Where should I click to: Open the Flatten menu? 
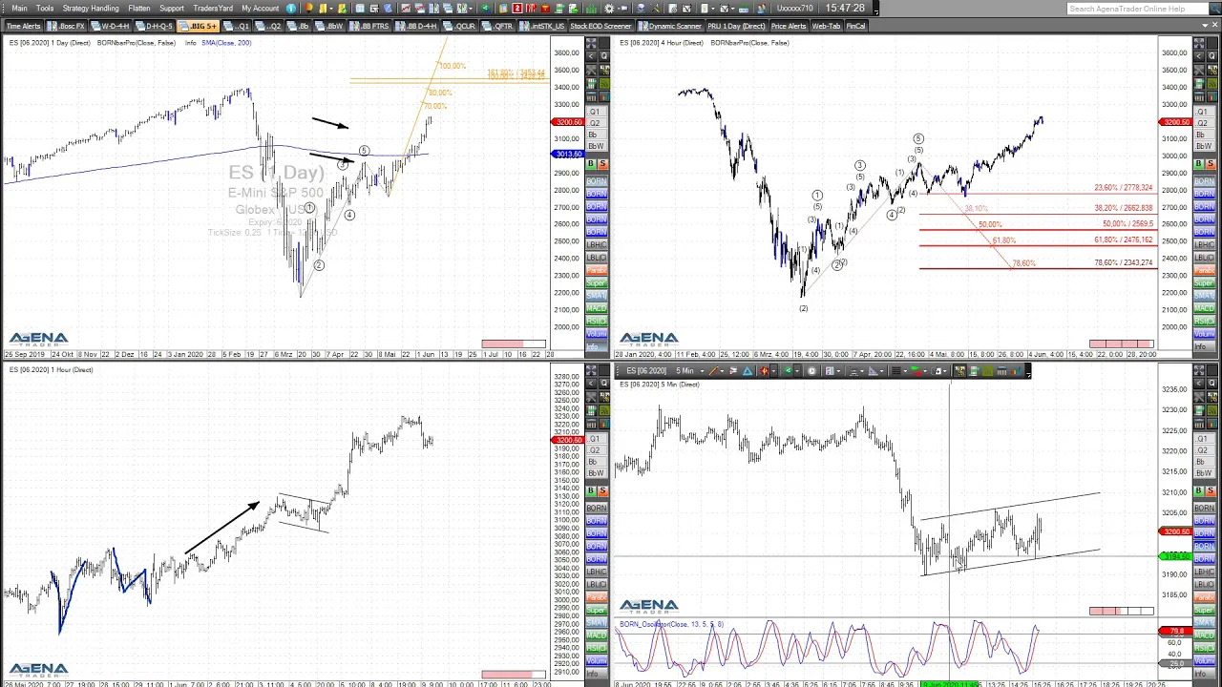tap(139, 9)
